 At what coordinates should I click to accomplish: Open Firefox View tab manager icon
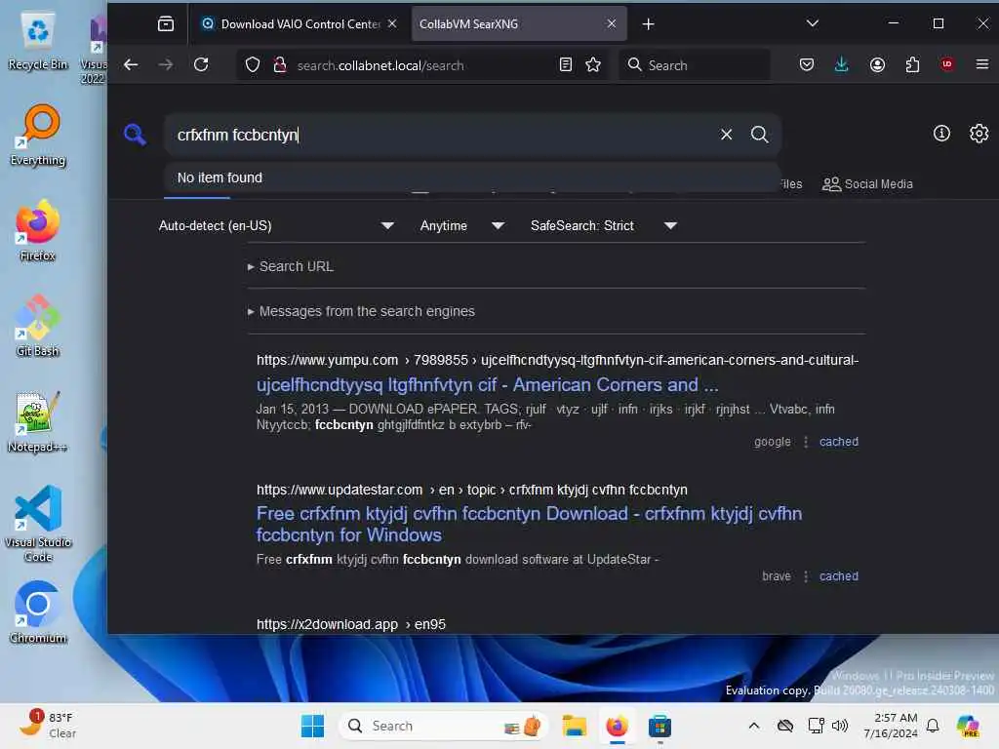coord(166,24)
